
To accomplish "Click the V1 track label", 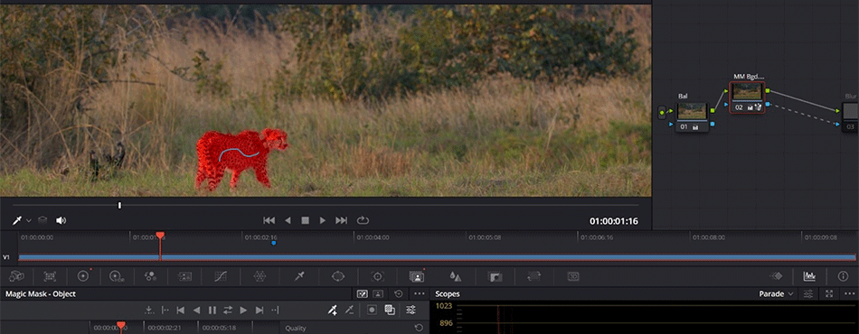I will coord(6,257).
